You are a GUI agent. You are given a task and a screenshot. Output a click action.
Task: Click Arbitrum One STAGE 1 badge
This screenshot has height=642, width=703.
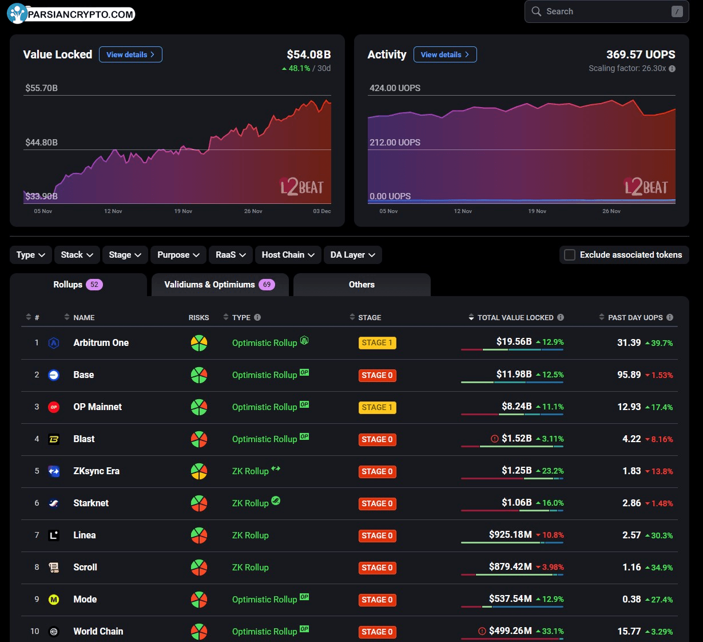point(378,343)
